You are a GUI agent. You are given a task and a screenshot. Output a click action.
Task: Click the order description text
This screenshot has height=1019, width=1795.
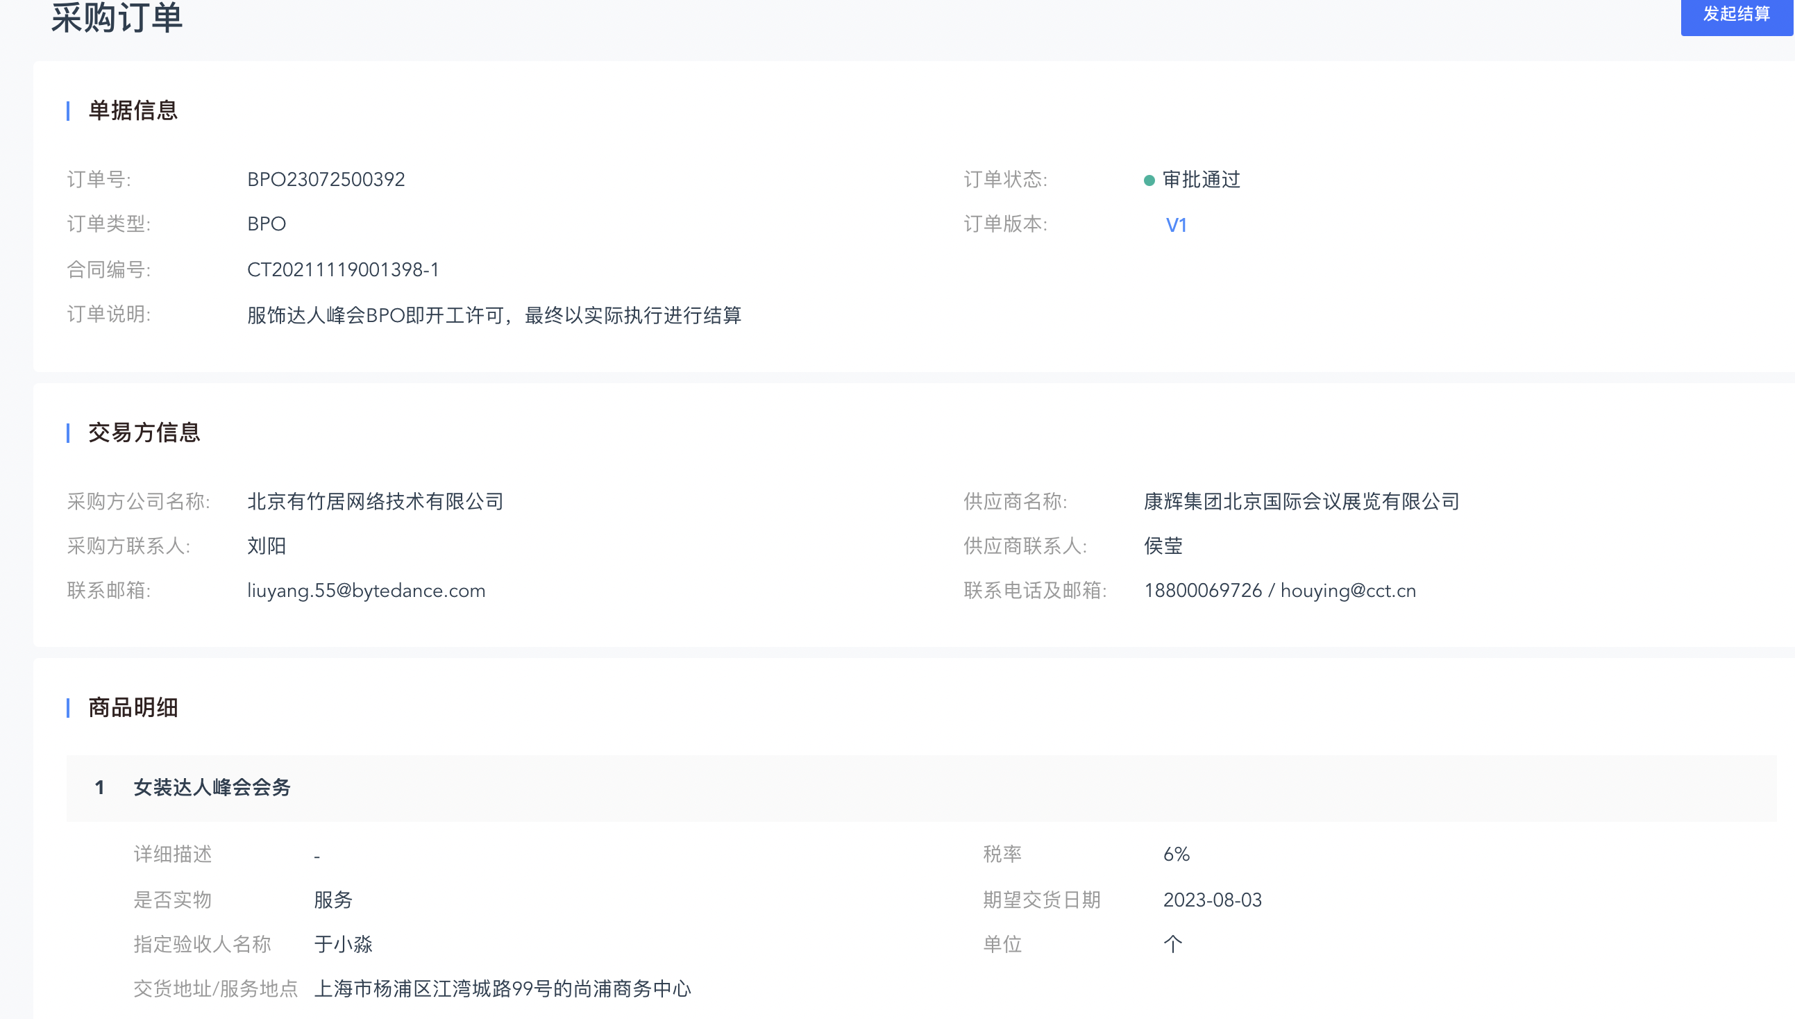[494, 316]
